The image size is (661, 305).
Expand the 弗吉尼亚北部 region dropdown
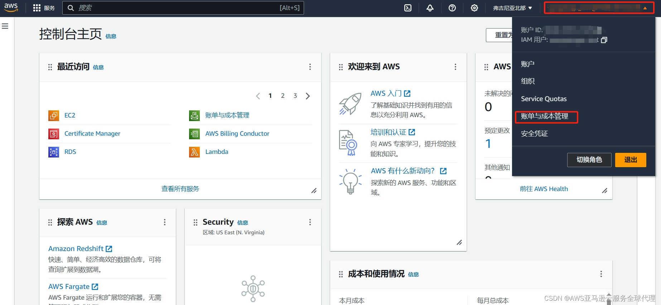click(x=512, y=8)
